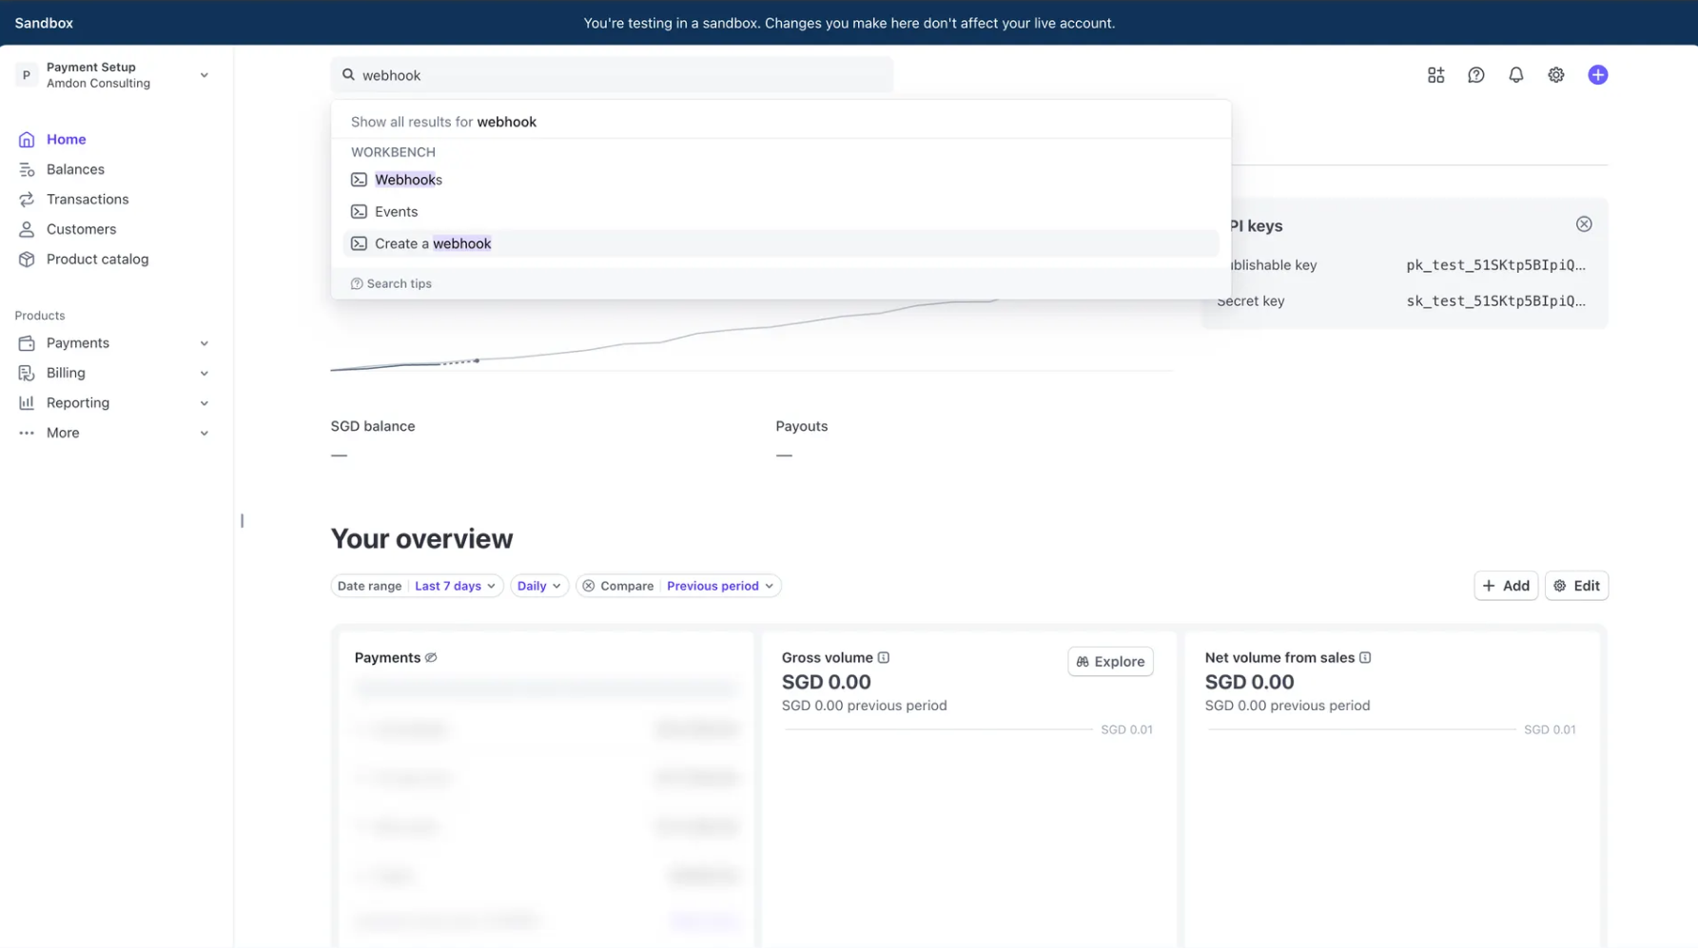
Task: Click the Payment Setup account avatar
Action: 26,74
